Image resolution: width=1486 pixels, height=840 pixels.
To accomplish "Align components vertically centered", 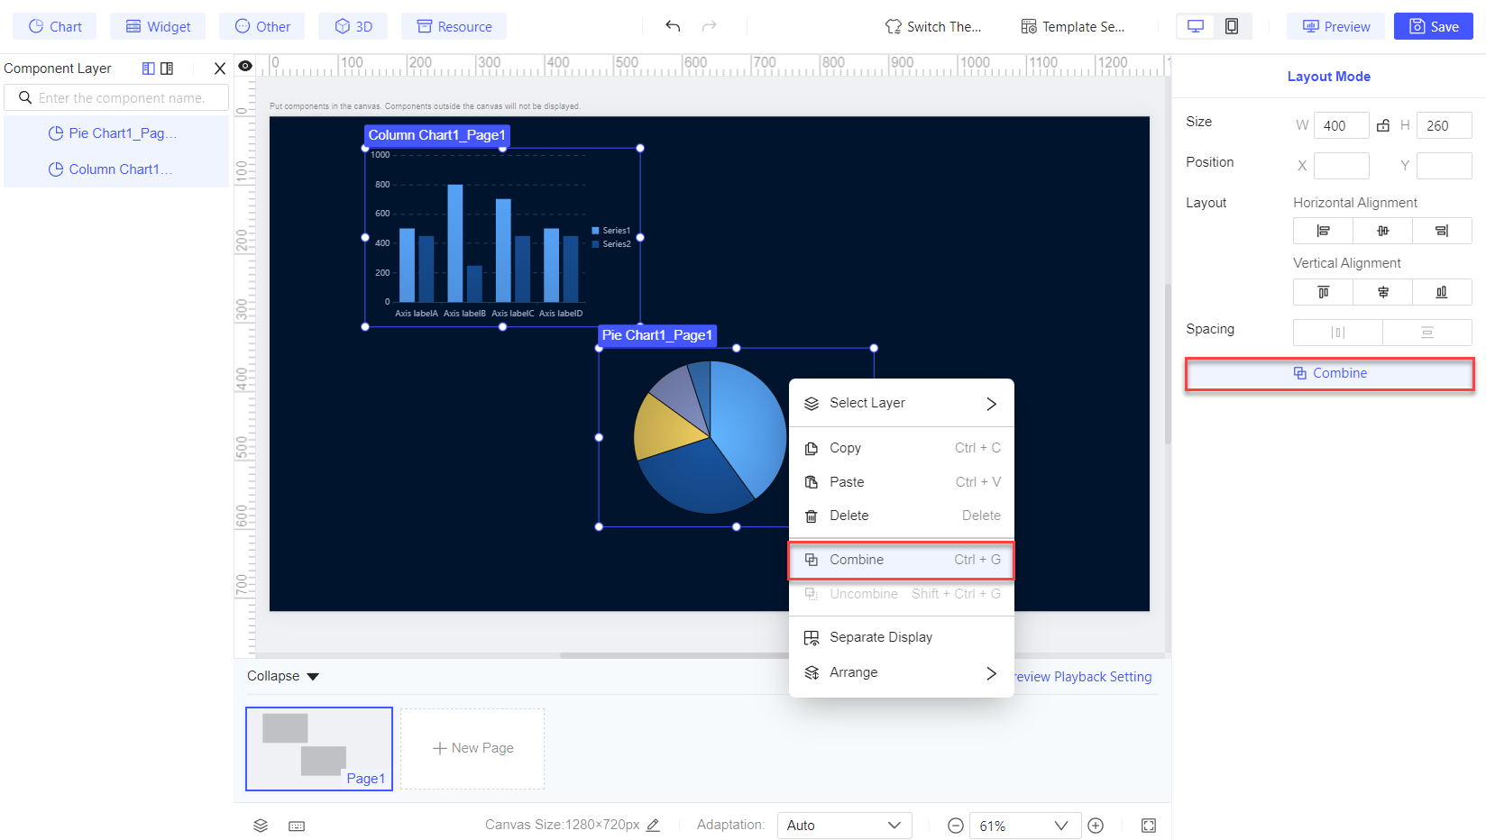I will pyautogui.click(x=1382, y=292).
